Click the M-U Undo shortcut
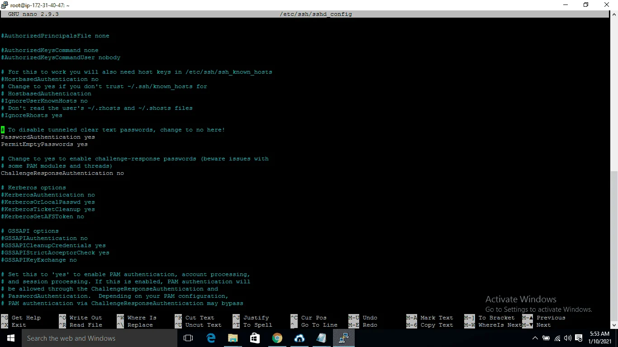 (363, 318)
